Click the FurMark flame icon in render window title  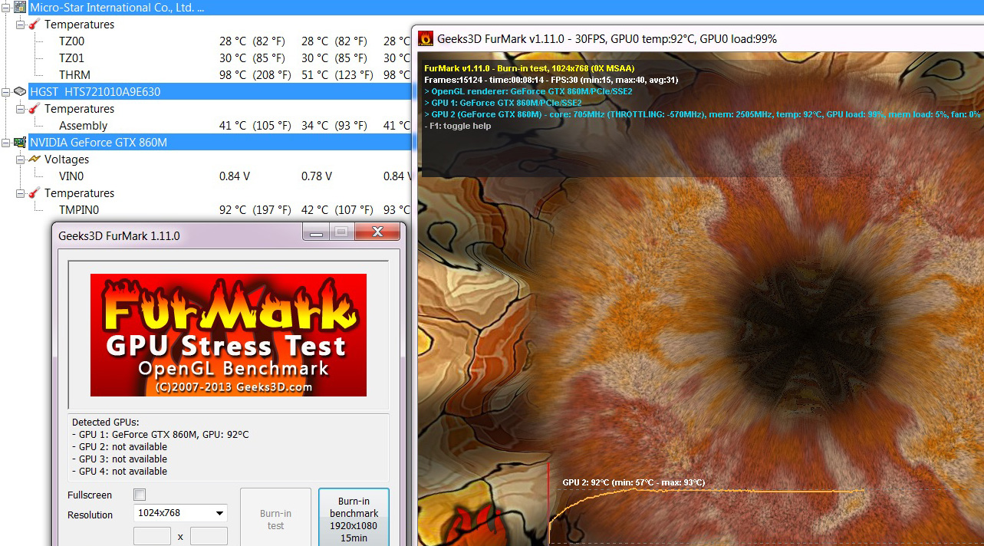pyautogui.click(x=426, y=38)
